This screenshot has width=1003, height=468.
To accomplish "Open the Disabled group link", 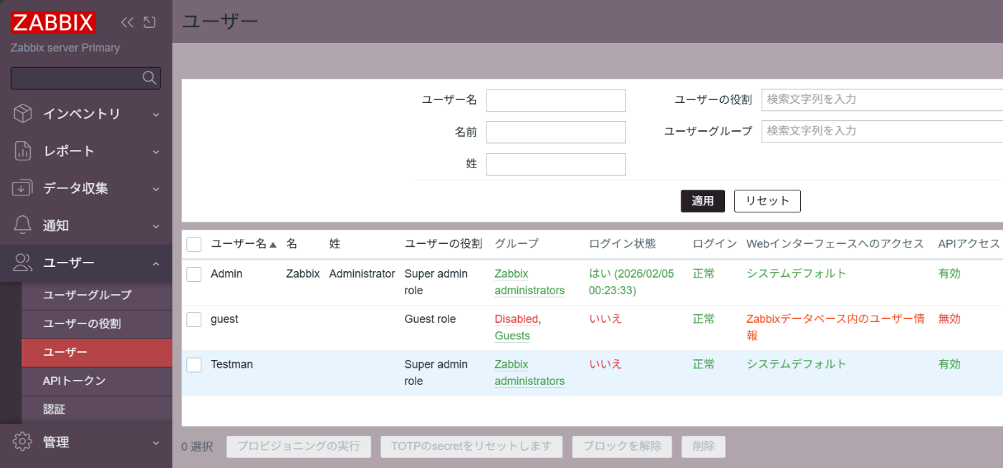I will pyautogui.click(x=516, y=319).
